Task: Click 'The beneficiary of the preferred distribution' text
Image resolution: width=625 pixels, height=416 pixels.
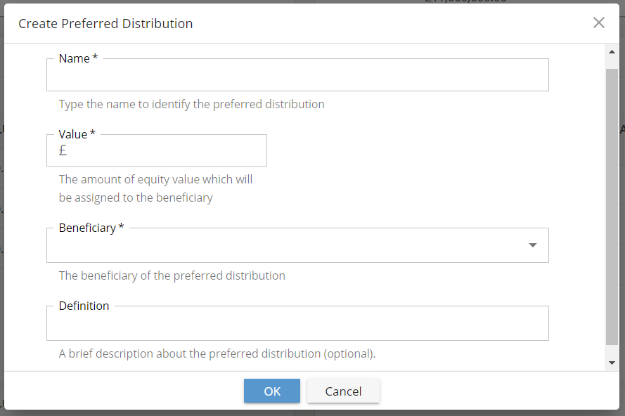Action: [172, 275]
